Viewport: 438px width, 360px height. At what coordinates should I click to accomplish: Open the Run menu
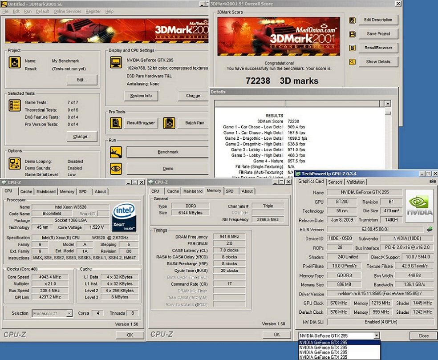click(28, 12)
